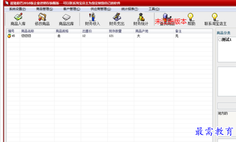Click the application icon in the title bar
The image size is (236, 142).
pyautogui.click(x=7, y=3)
